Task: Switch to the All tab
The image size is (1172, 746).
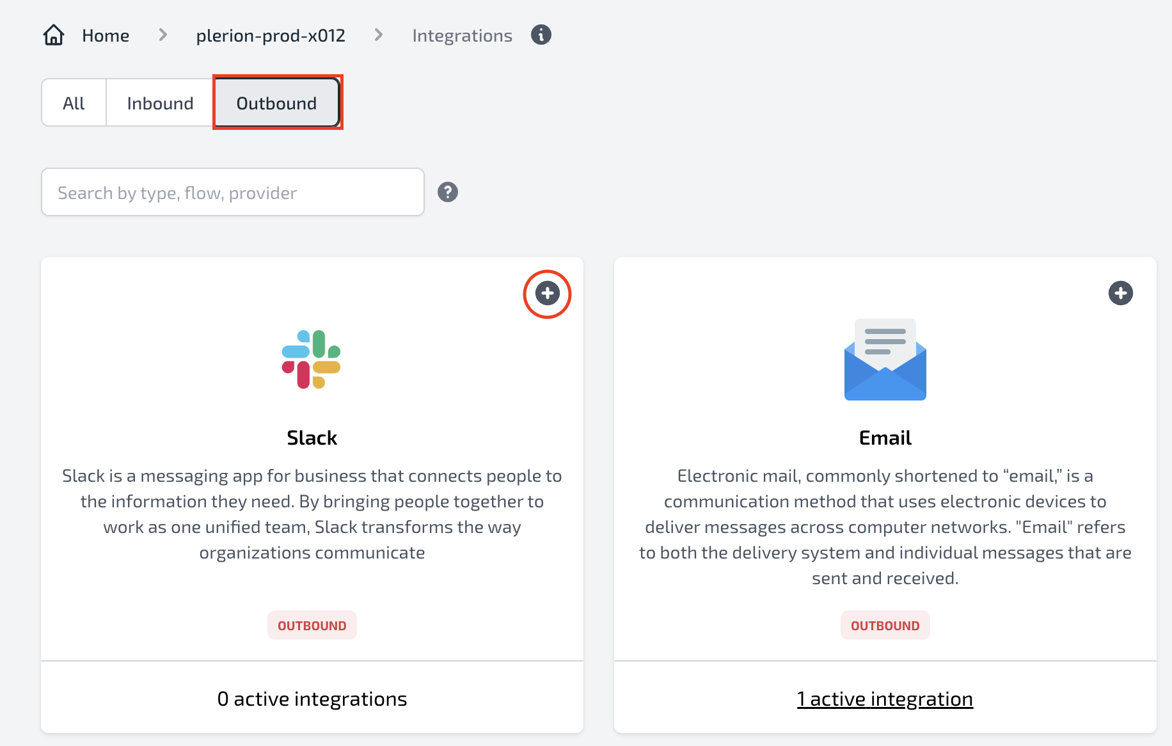Action: [x=74, y=103]
